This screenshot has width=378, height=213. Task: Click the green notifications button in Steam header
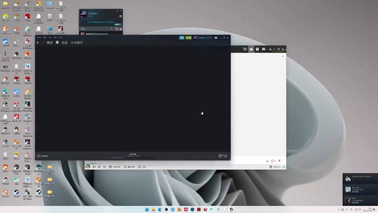(x=189, y=38)
